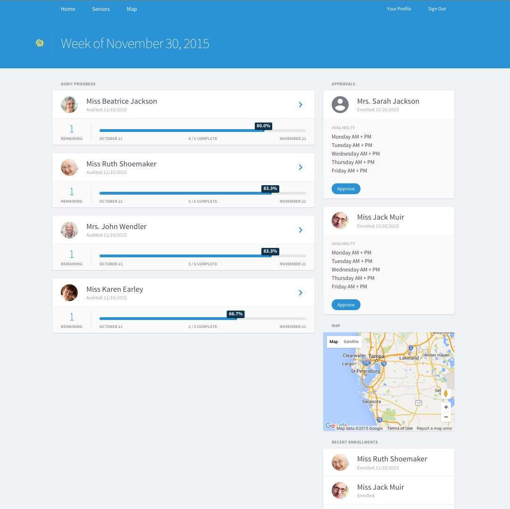Click Jack Muir's avatar in Approvals
The width and height of the screenshot is (510, 509).
tap(340, 221)
